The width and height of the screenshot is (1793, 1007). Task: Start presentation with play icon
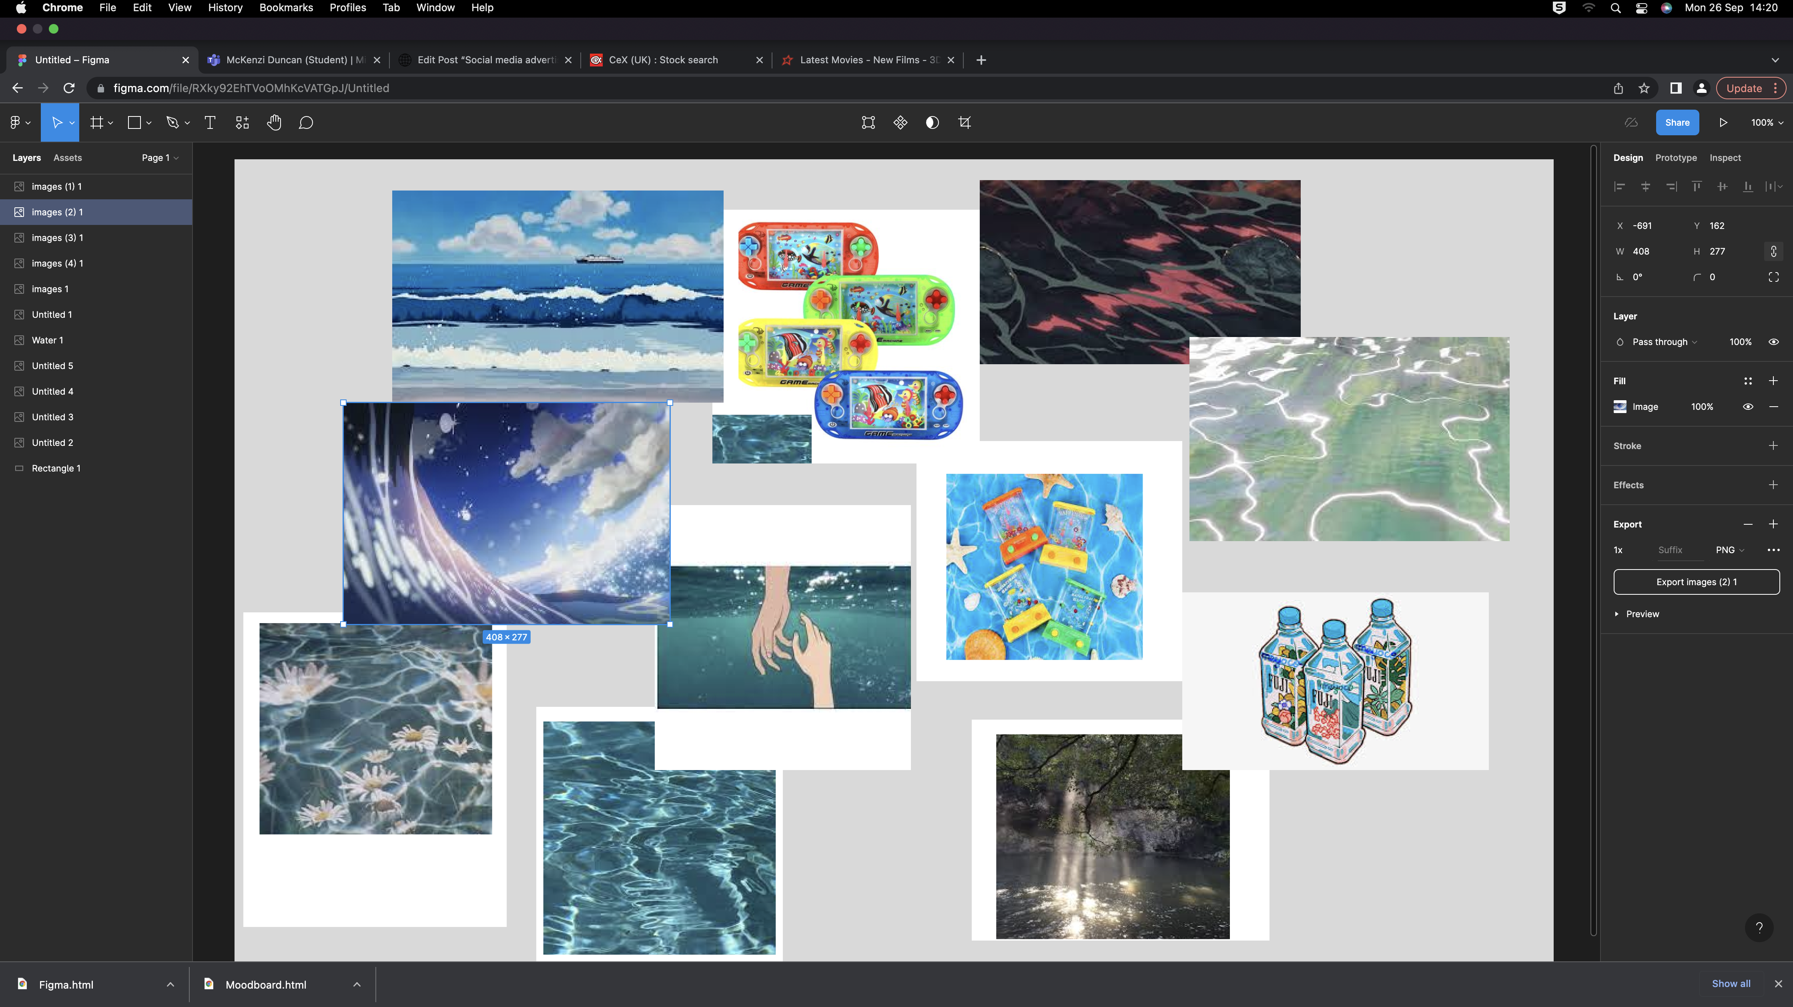pyautogui.click(x=1723, y=122)
